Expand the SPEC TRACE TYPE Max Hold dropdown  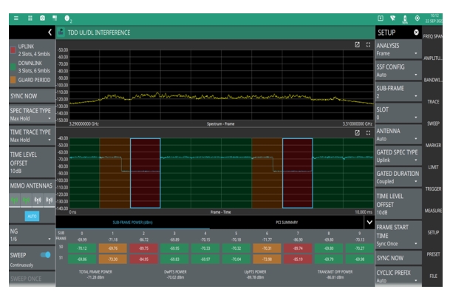point(32,115)
